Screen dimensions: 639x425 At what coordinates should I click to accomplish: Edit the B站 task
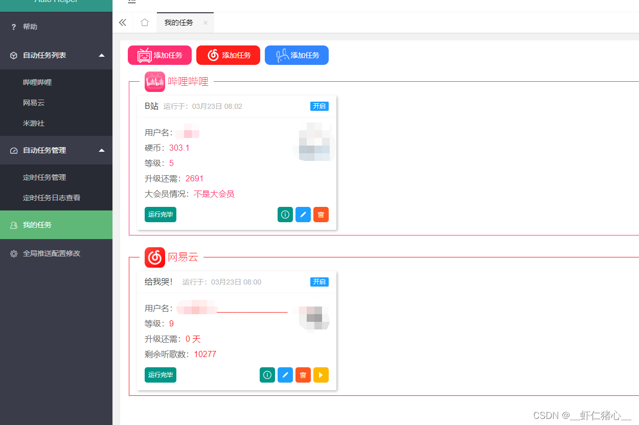click(303, 215)
